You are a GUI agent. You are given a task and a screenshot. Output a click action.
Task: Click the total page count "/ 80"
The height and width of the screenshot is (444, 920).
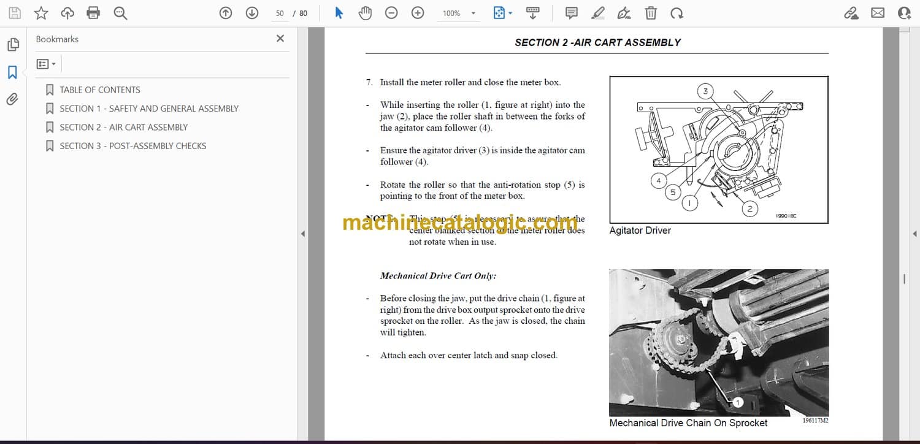pos(301,13)
